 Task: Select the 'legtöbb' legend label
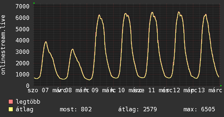click(x=28, y=102)
